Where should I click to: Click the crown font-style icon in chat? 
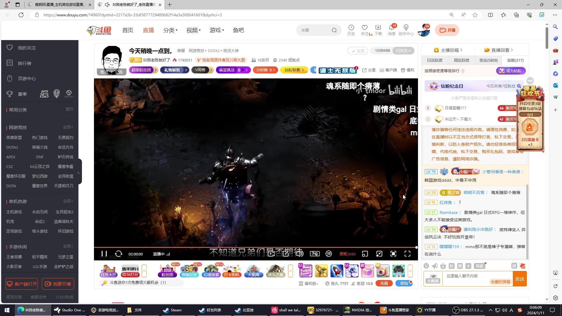443,266
